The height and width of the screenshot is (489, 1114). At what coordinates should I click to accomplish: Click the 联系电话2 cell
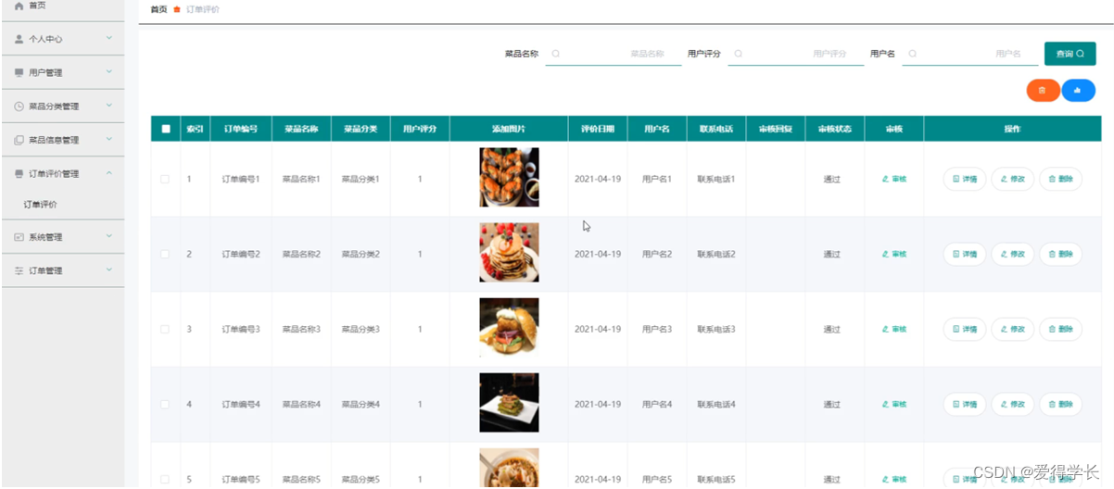[x=716, y=254]
